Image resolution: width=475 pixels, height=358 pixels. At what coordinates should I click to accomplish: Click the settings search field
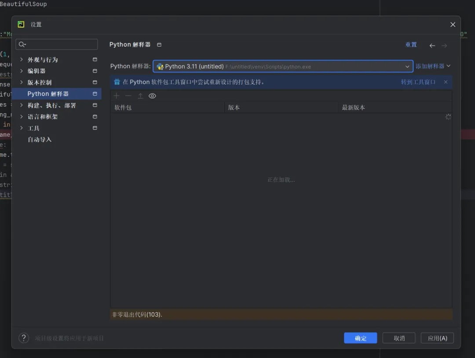point(57,44)
